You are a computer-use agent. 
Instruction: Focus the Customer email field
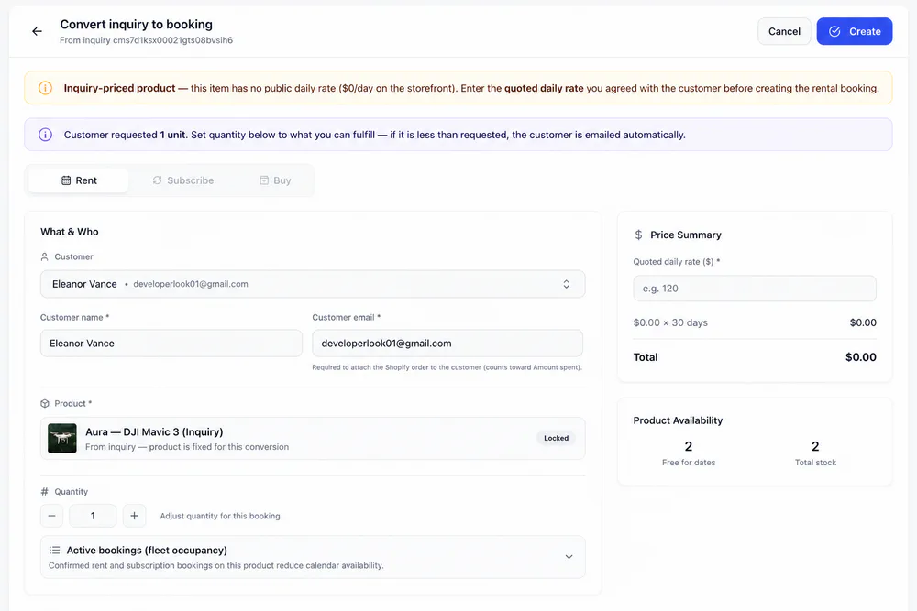(447, 344)
